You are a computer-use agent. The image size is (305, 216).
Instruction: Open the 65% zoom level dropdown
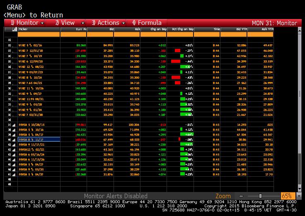[288, 196]
